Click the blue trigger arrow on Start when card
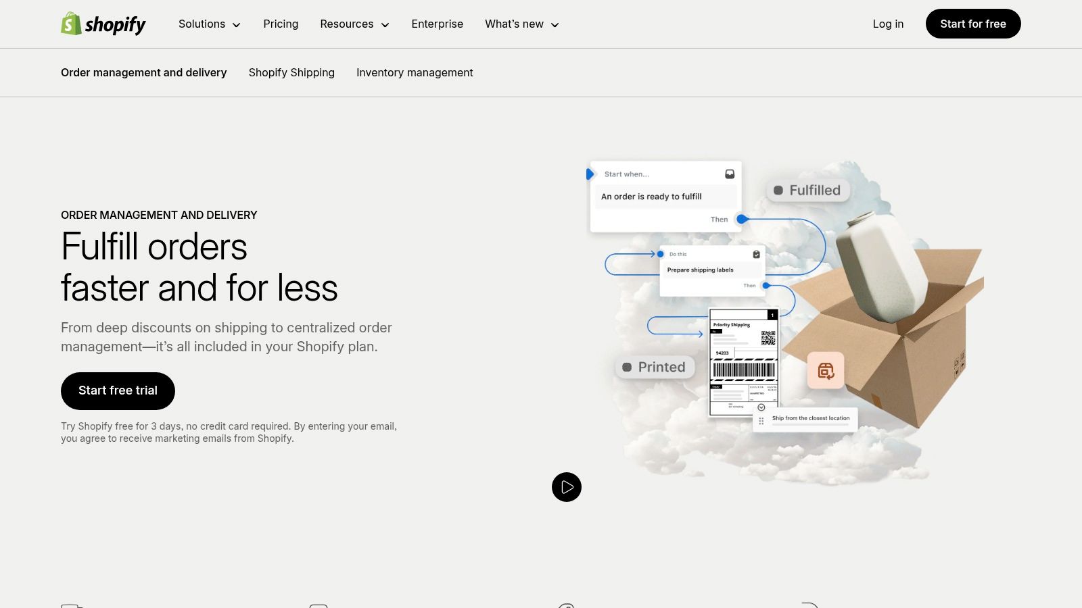Image resolution: width=1082 pixels, height=608 pixels. click(590, 174)
